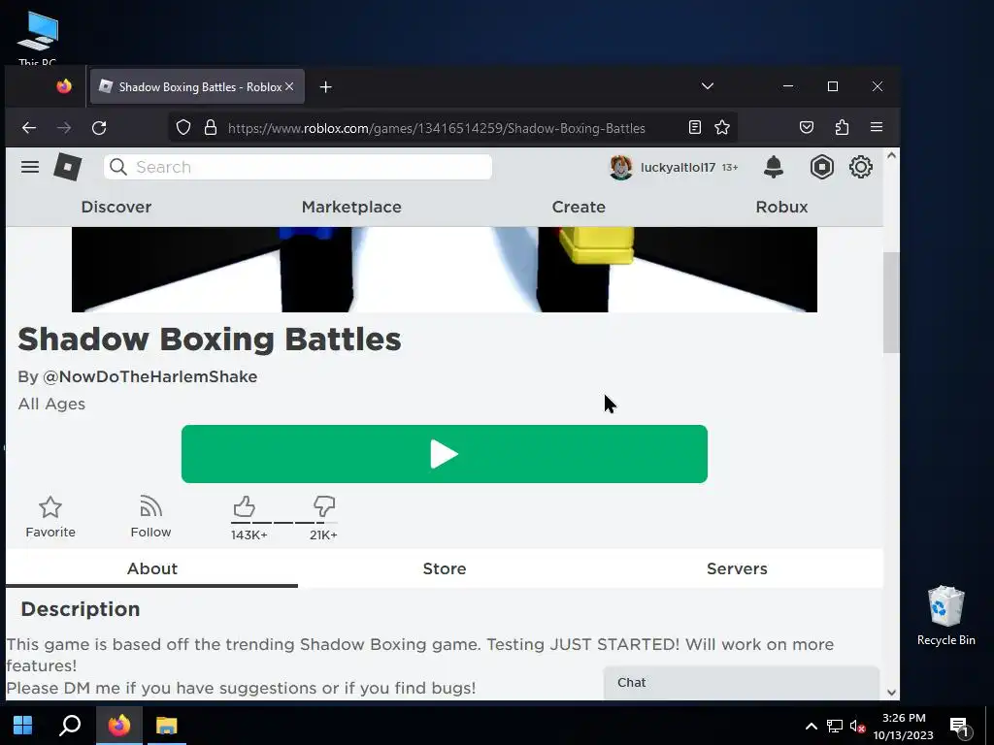The image size is (994, 745).
Task: Visit the @NowDoTheHarlemShake creator profile
Action: (149, 377)
